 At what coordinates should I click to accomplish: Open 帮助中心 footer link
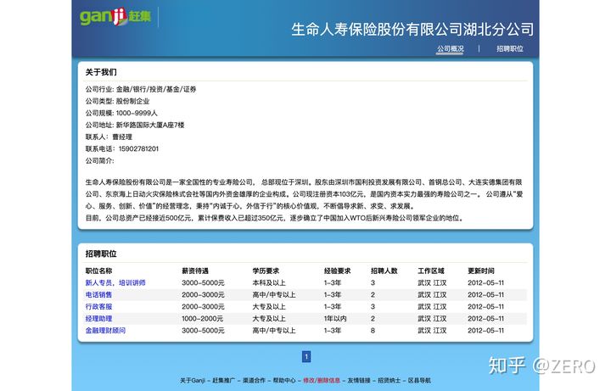[284, 380]
